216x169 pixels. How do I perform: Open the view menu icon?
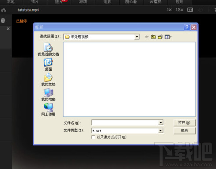click(168, 37)
